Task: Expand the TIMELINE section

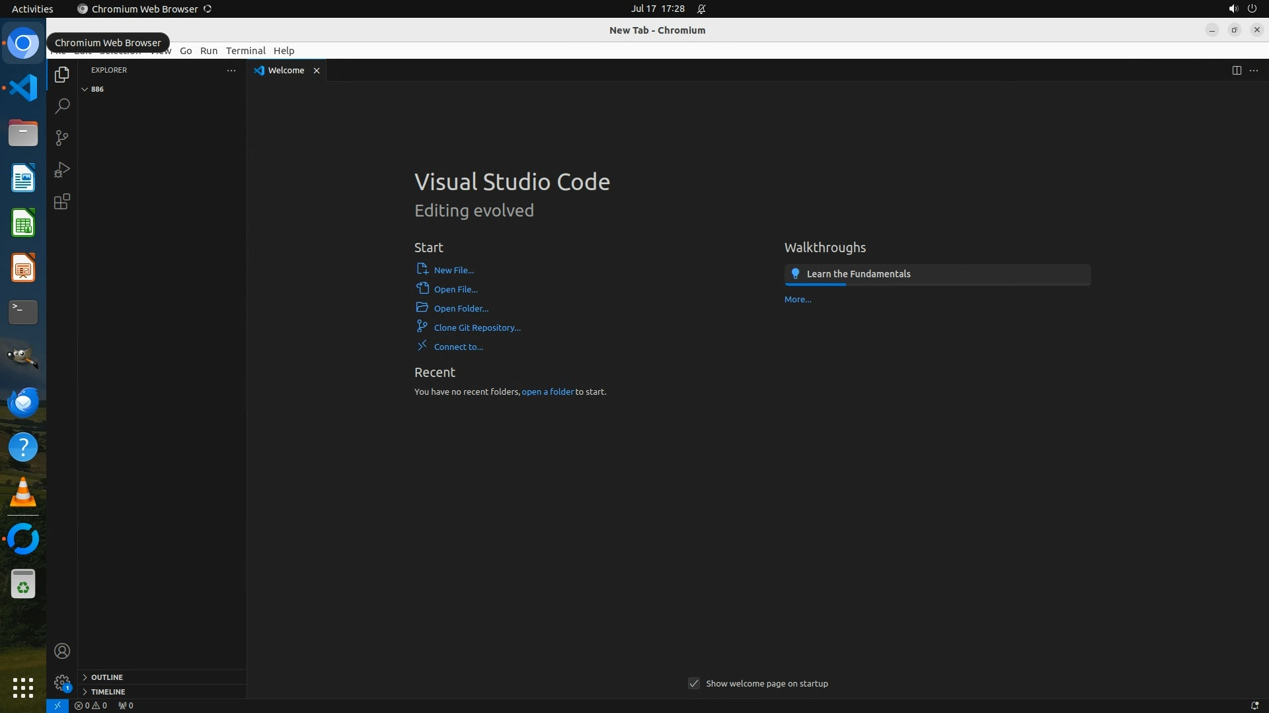Action: coord(108,692)
